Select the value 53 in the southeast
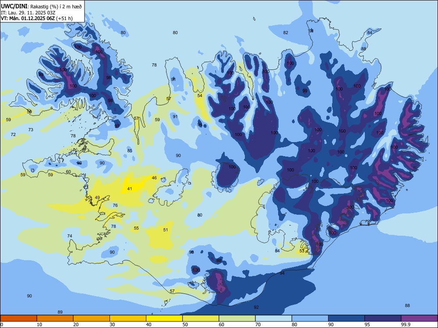The image size is (438, 328). (302, 251)
